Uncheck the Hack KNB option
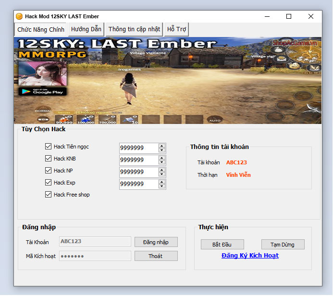This screenshot has height=296, width=333. pyautogui.click(x=48, y=159)
